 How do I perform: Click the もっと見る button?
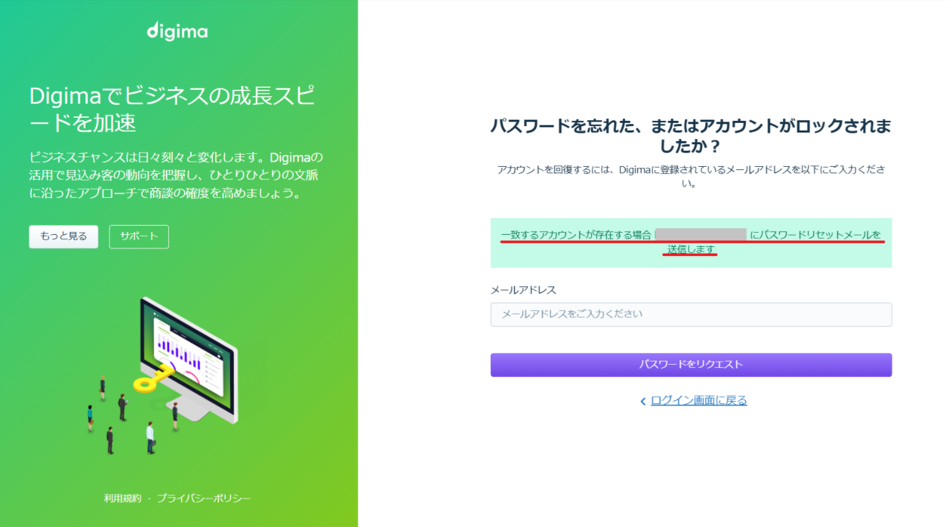[63, 237]
